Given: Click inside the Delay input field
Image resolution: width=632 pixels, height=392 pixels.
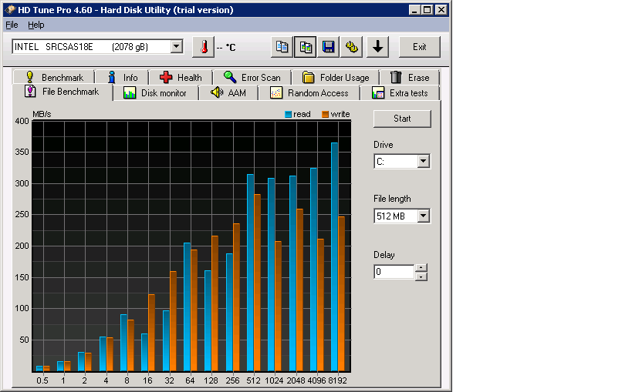Looking at the screenshot, I should (x=394, y=272).
